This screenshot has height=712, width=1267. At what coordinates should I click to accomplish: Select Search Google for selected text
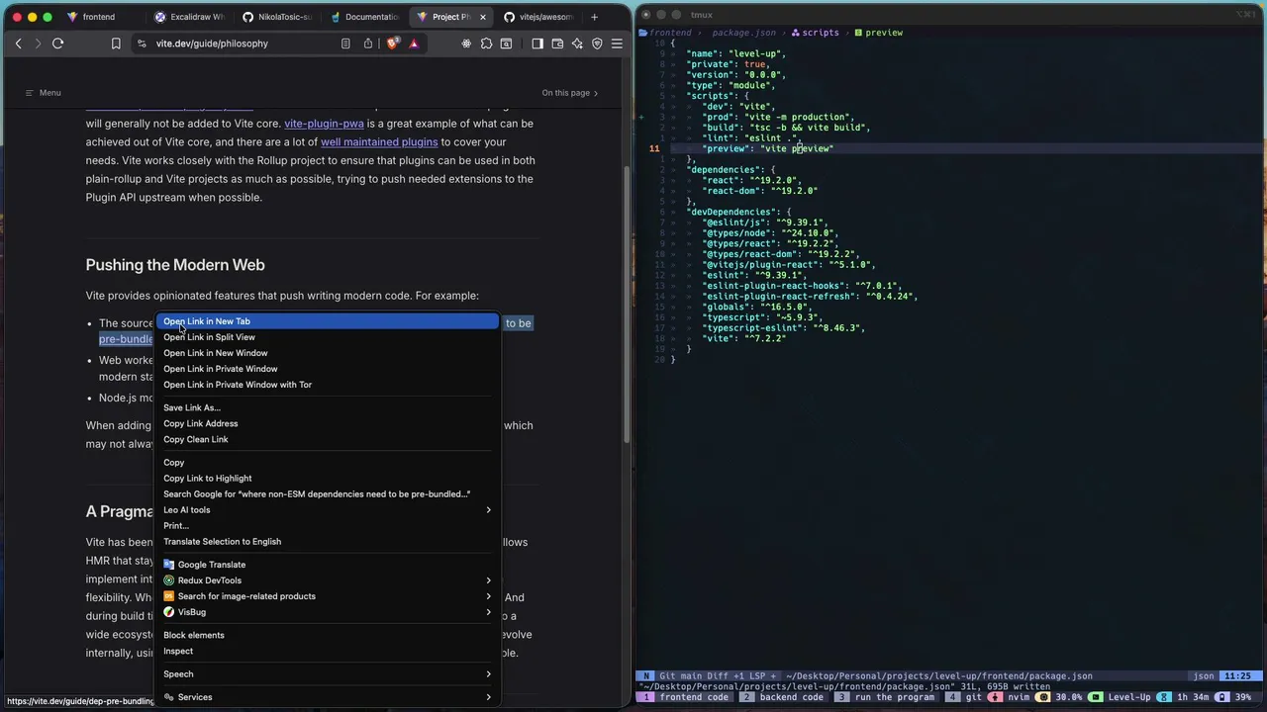click(329, 494)
